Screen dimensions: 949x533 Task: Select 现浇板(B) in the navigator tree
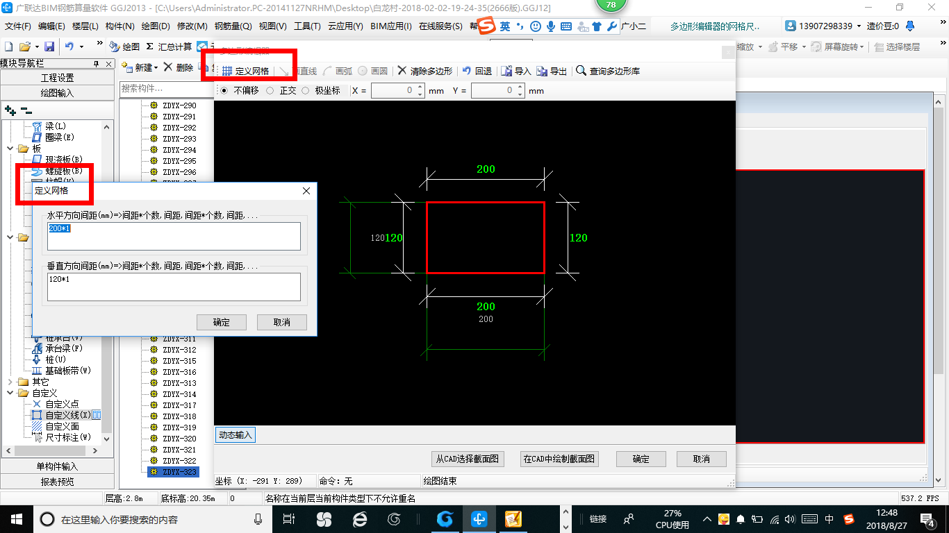pyautogui.click(x=64, y=160)
